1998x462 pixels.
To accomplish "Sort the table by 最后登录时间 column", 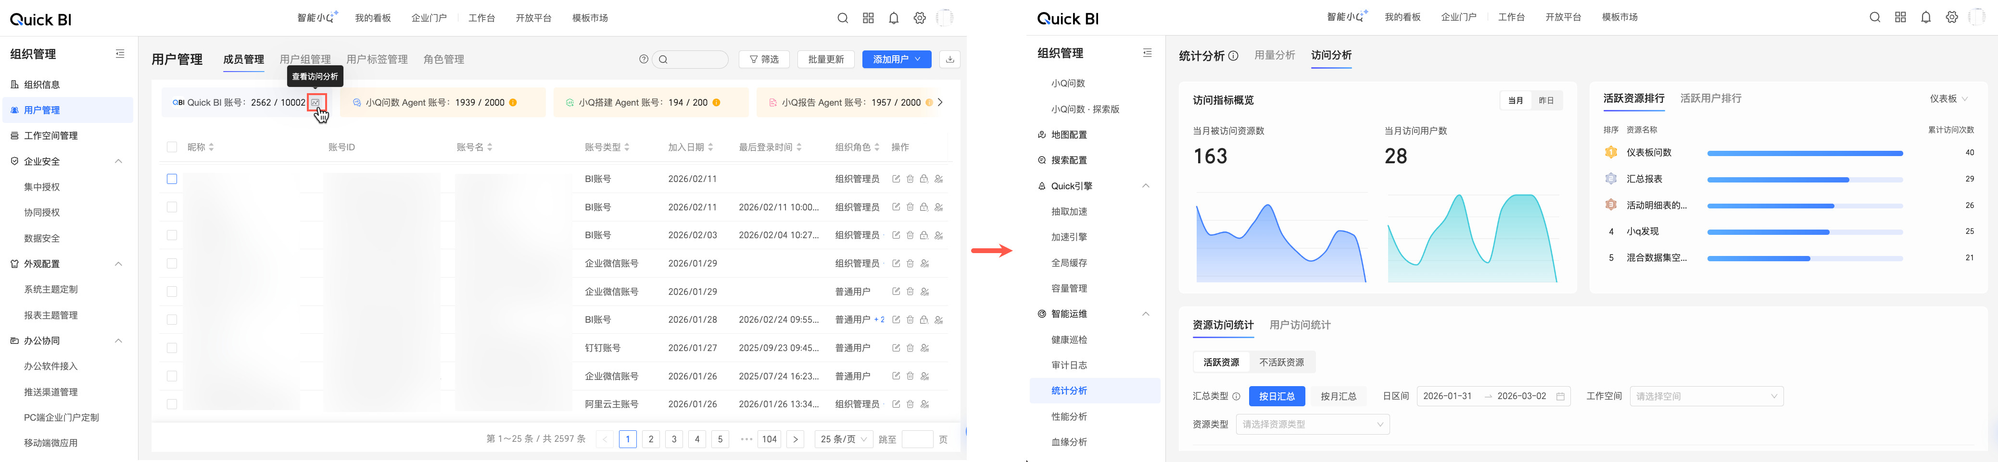I will point(799,147).
